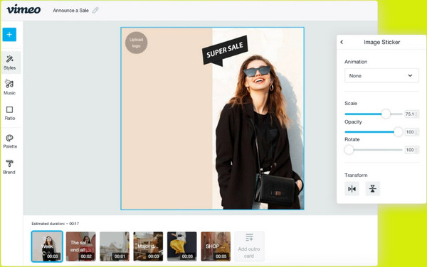Screen dimensions: 427x267
Task: Click the Opacity value field
Action: pos(411,132)
